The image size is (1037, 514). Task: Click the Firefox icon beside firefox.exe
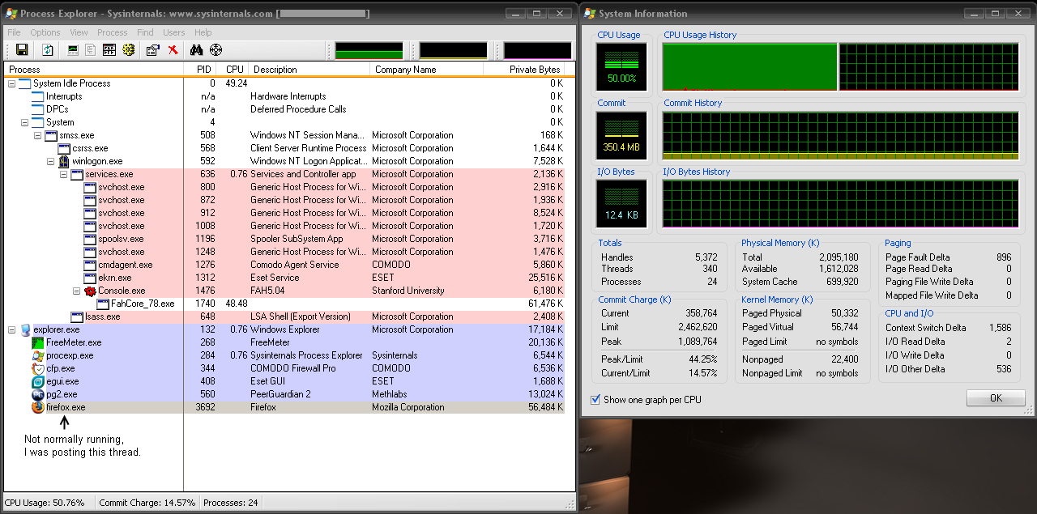37,407
